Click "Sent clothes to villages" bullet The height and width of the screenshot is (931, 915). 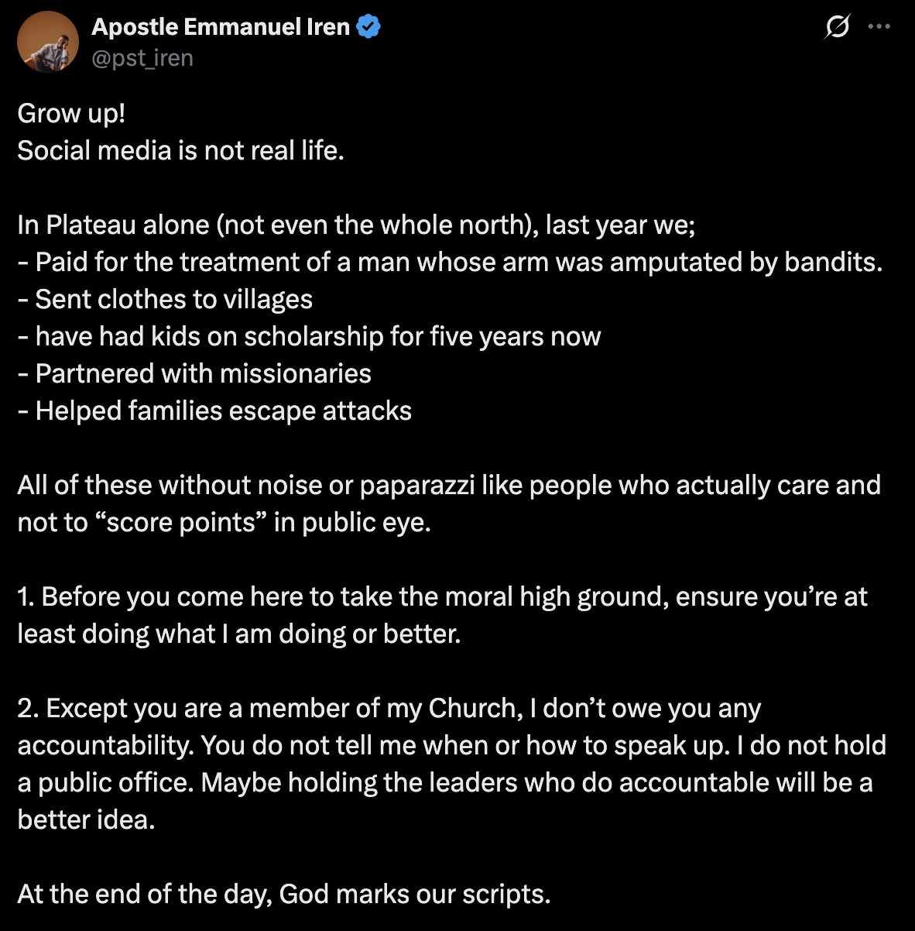(x=165, y=299)
